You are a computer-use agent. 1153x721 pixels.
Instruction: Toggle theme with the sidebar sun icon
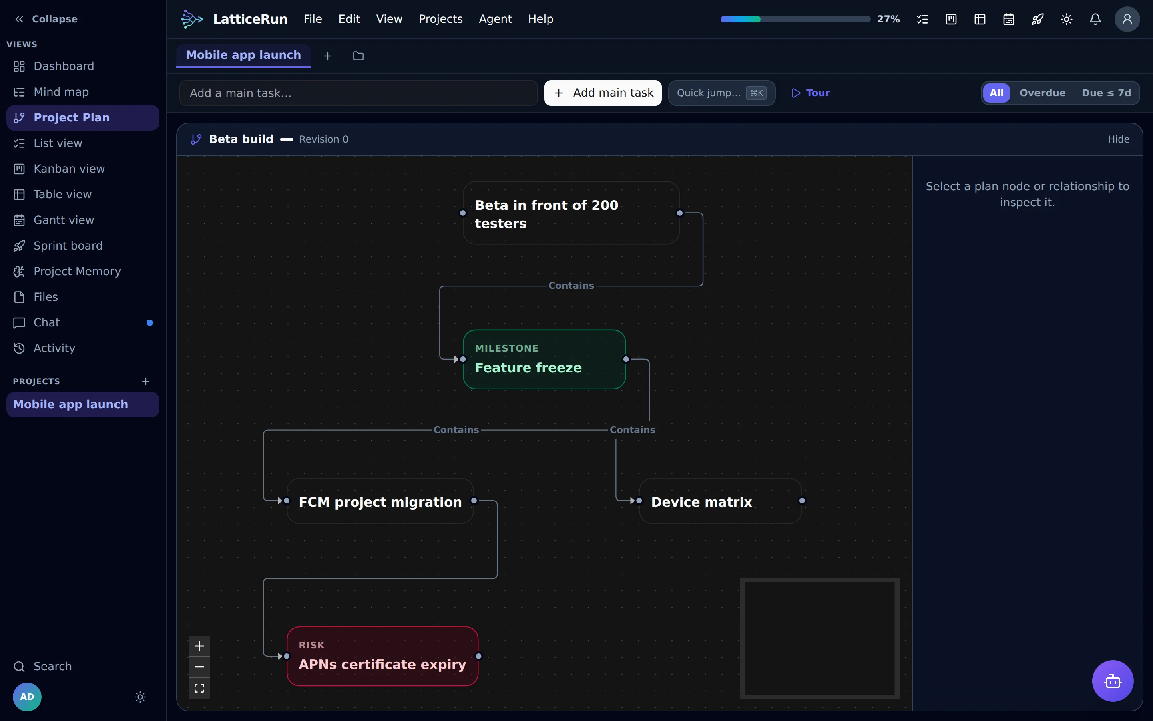click(x=140, y=697)
